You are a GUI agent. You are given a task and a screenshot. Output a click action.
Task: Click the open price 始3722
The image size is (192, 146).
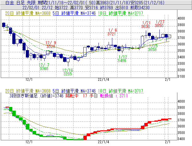coord(61,8)
